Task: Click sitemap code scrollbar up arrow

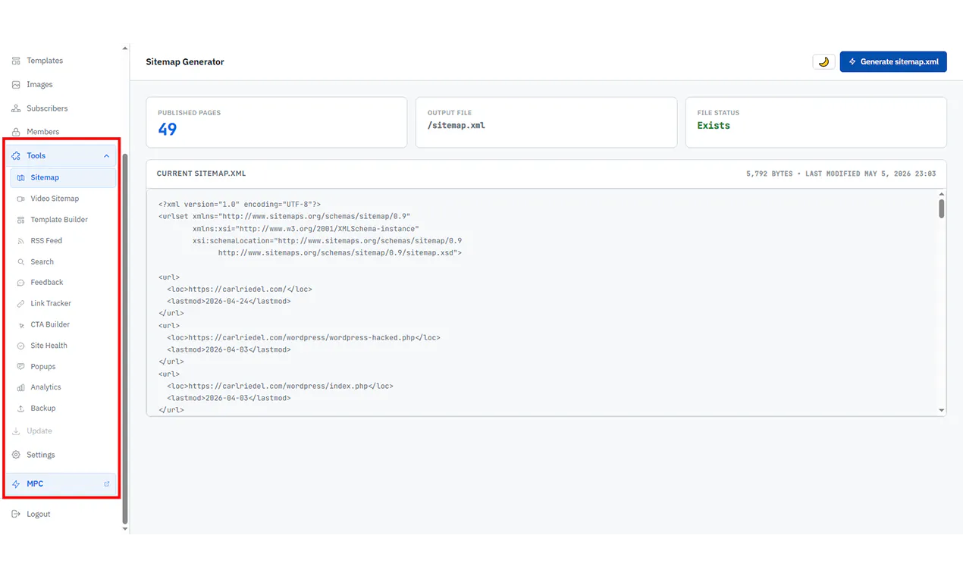Action: 942,195
